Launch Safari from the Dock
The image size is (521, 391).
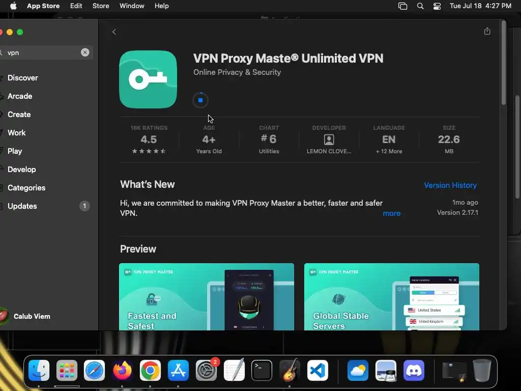point(94,370)
